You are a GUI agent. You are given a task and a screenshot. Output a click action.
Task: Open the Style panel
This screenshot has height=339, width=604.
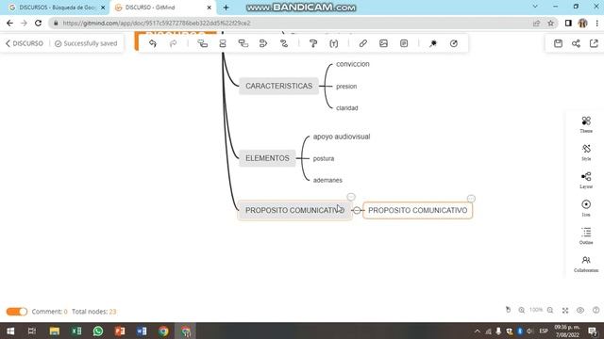586,153
